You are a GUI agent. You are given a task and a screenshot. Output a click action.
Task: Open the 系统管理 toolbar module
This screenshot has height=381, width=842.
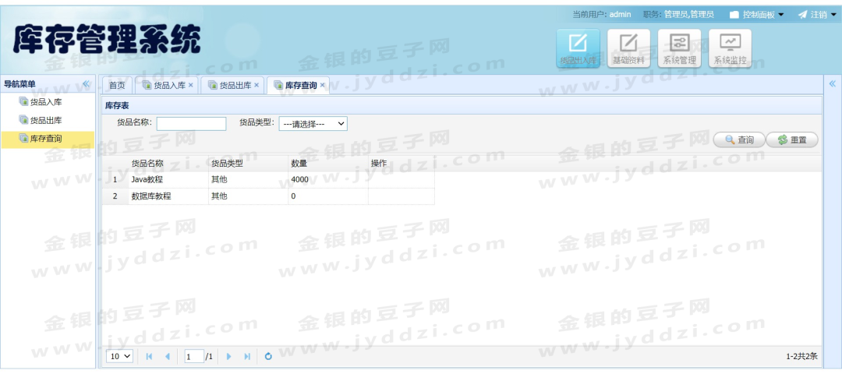679,48
